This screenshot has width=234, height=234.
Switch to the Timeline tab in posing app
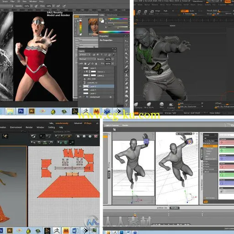[x=175, y=208]
